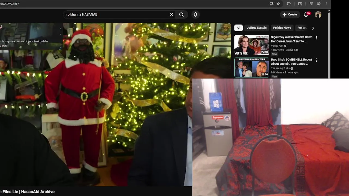Bookmark this page with the star icon
Viewport: 349px width, 196px height.
tap(278, 4)
